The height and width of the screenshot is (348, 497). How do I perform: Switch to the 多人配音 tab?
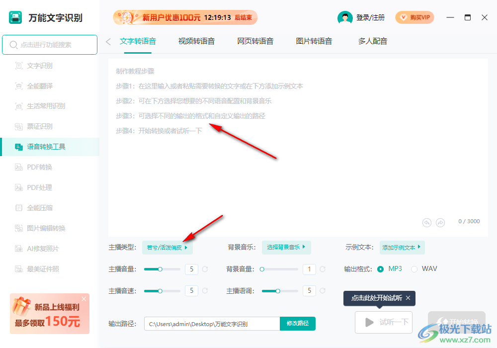coord(372,41)
